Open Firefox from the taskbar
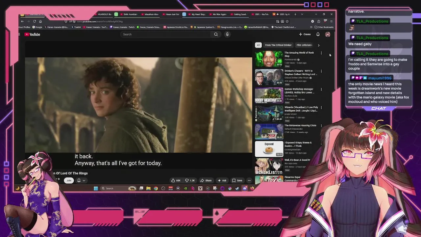 coord(252,188)
